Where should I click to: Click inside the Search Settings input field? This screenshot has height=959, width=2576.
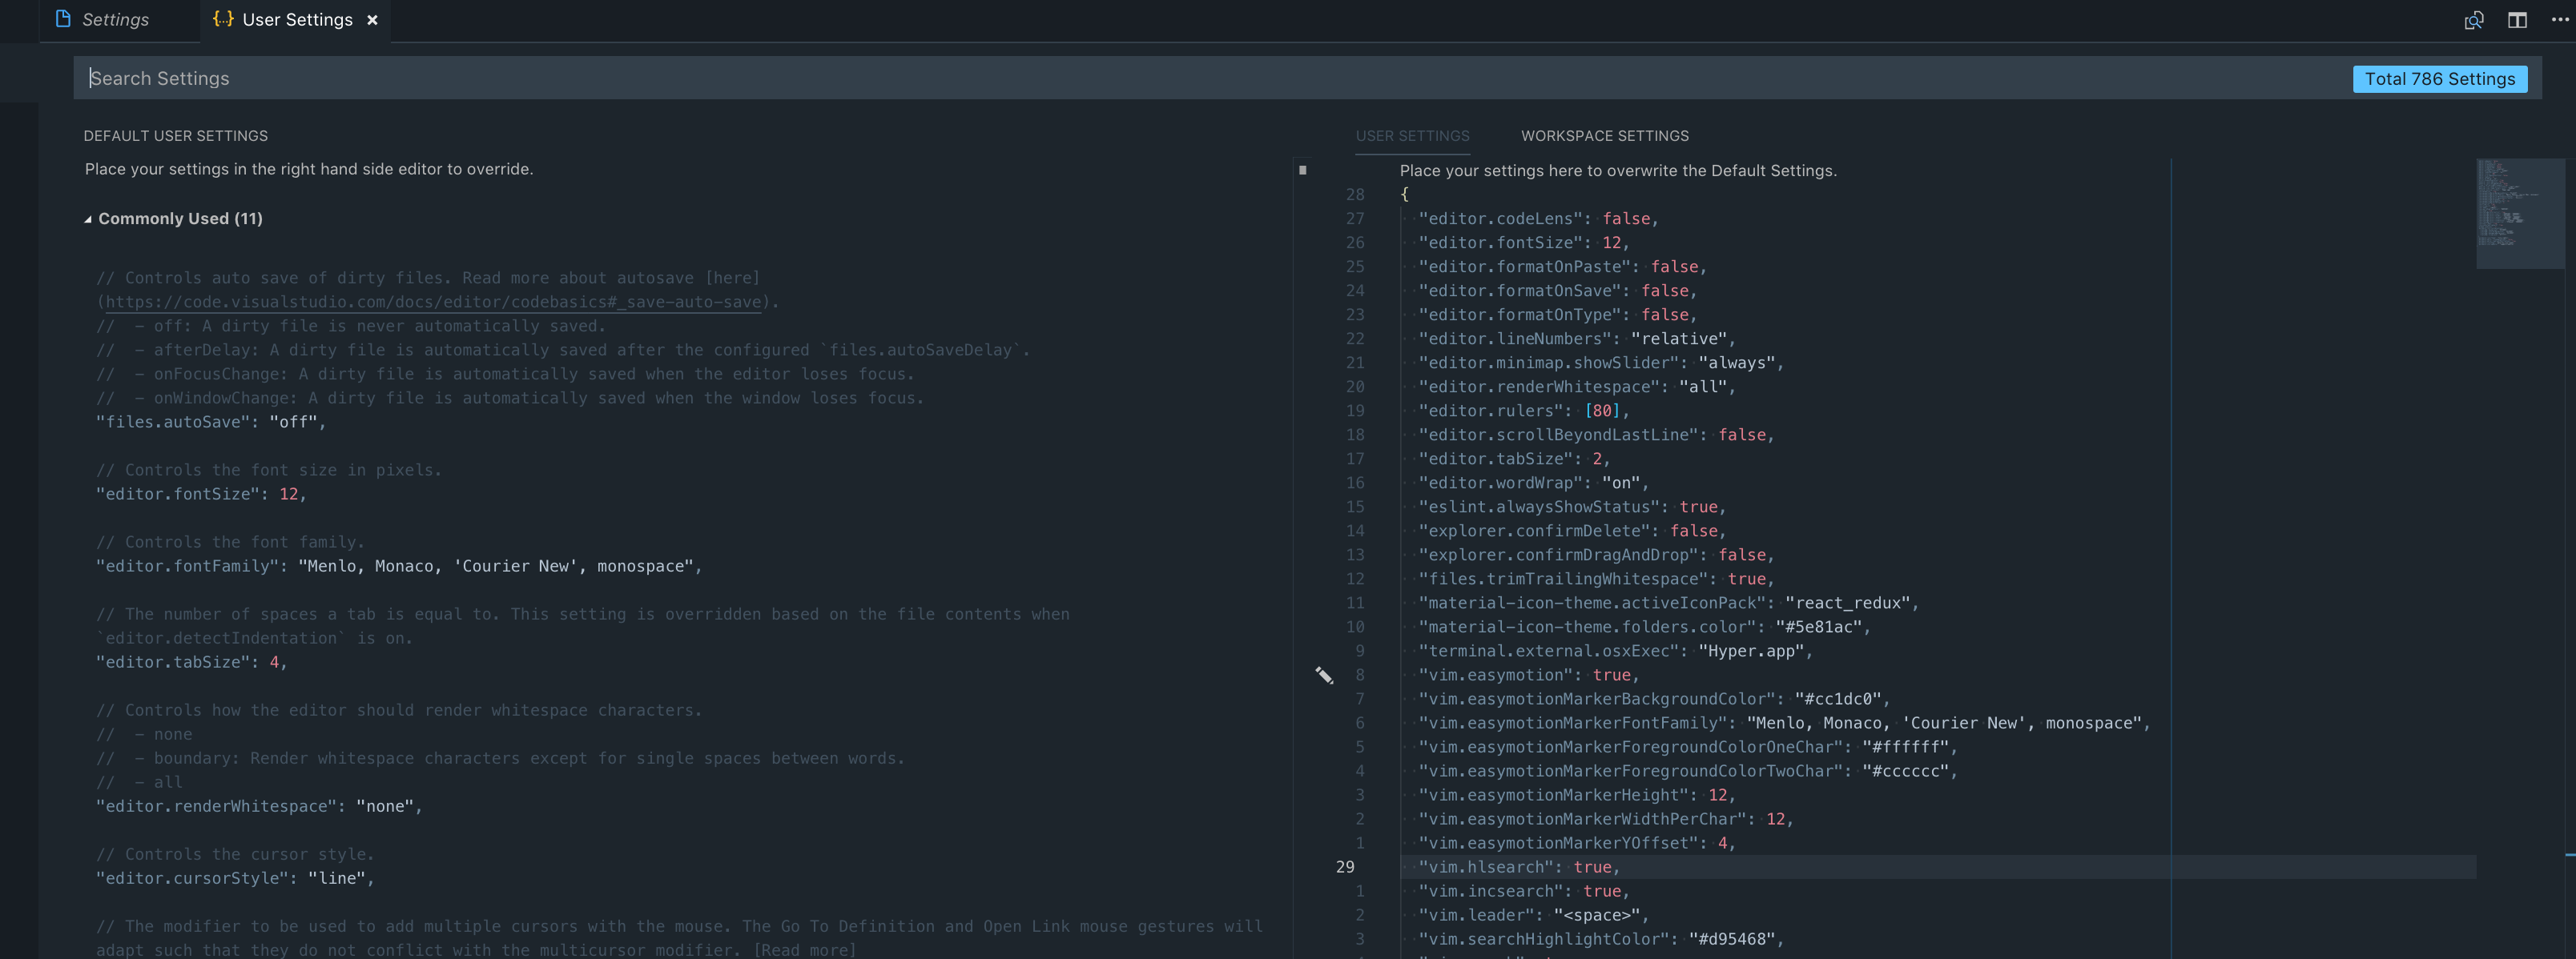click(x=600, y=78)
